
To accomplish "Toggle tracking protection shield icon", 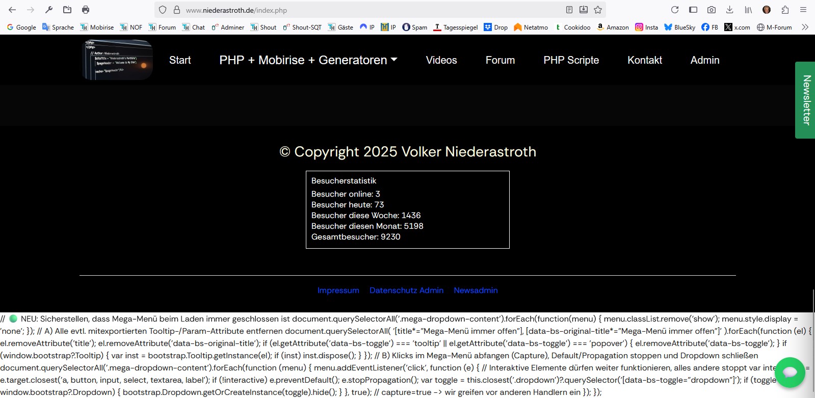I will point(163,10).
